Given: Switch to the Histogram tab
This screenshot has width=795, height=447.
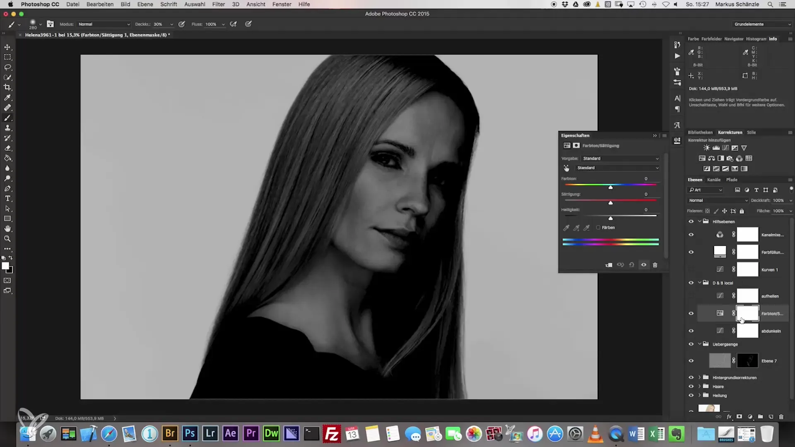Looking at the screenshot, I should point(756,39).
